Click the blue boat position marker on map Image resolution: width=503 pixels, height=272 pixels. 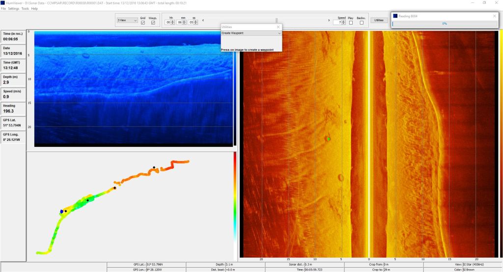click(61, 212)
